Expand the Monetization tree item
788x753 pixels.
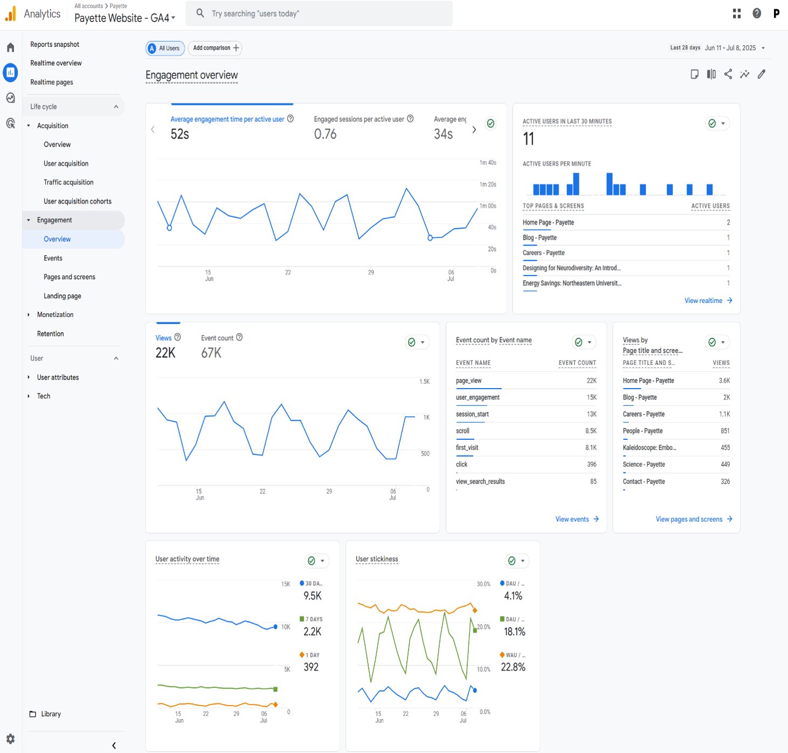pos(29,315)
